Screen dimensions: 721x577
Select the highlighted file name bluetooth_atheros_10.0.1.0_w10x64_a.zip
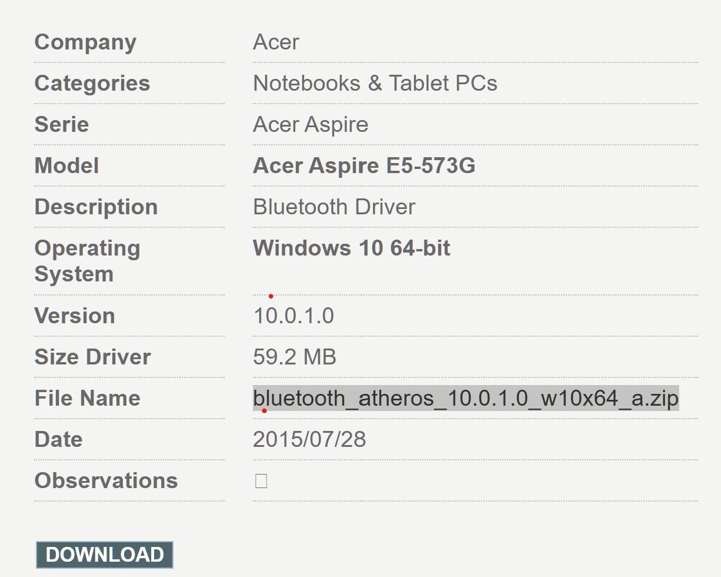(466, 398)
